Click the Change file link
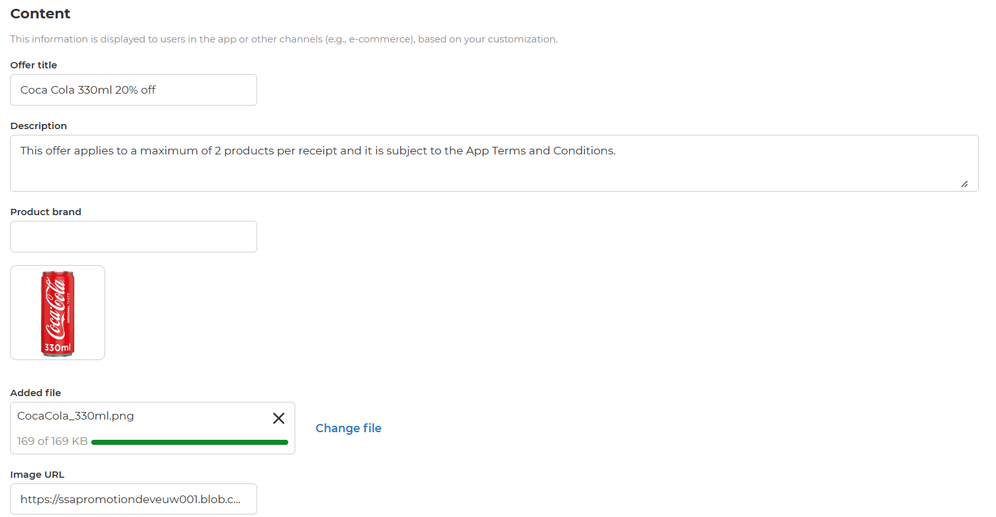996x517 pixels. 348,428
